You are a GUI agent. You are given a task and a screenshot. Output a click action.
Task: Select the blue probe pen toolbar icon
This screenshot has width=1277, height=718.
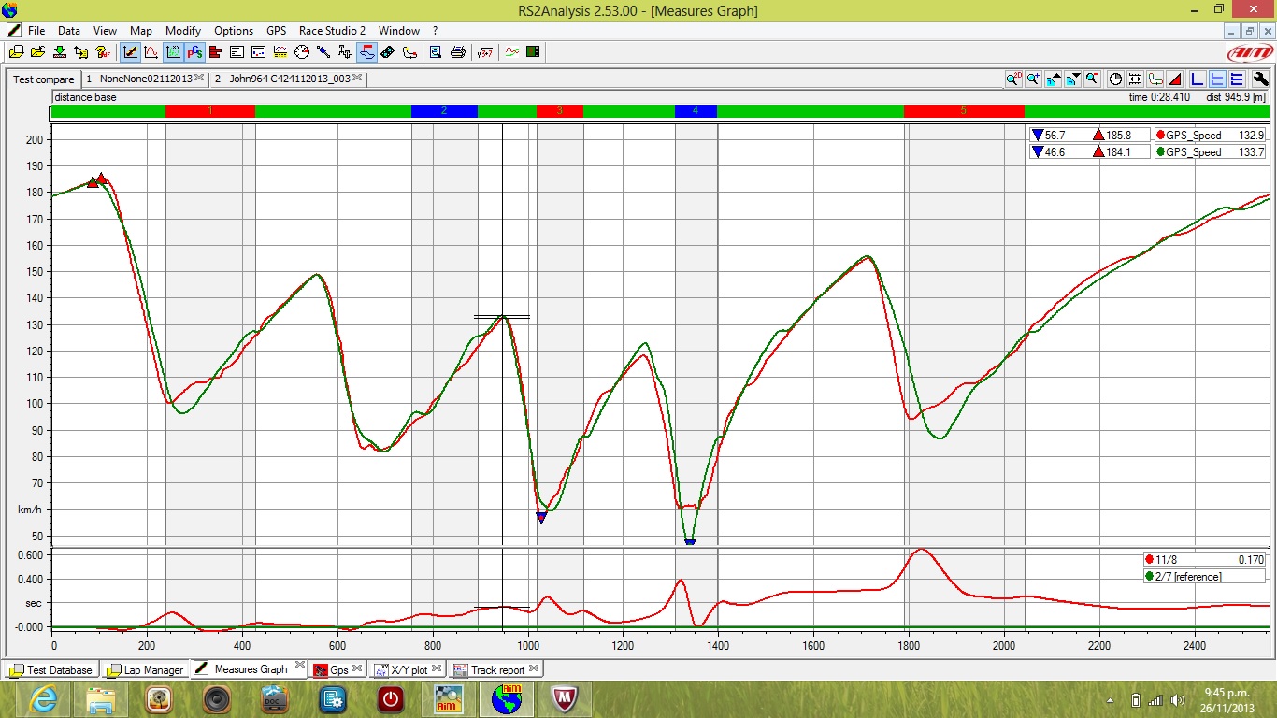[x=323, y=51]
